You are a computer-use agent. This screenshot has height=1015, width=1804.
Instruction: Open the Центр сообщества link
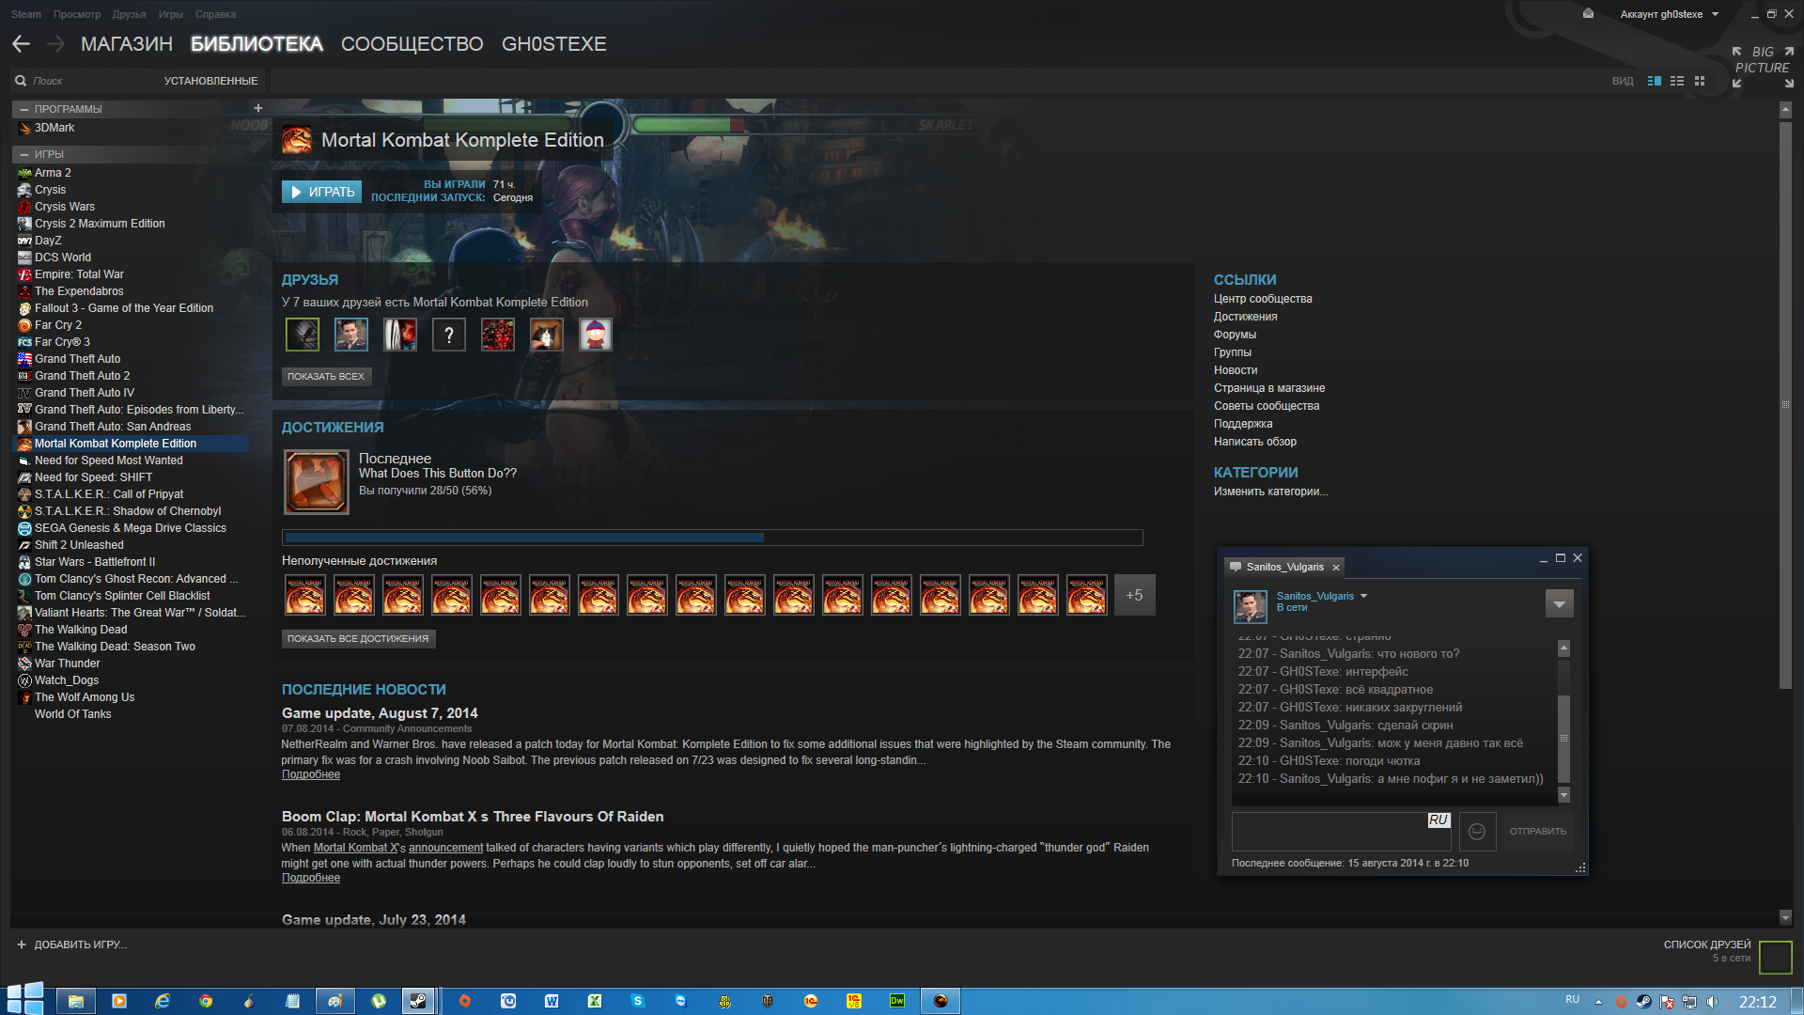(1263, 299)
